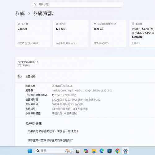Launch the Copilot app in taskbar
The width and height of the screenshot is (155, 155).
coord(86,151)
